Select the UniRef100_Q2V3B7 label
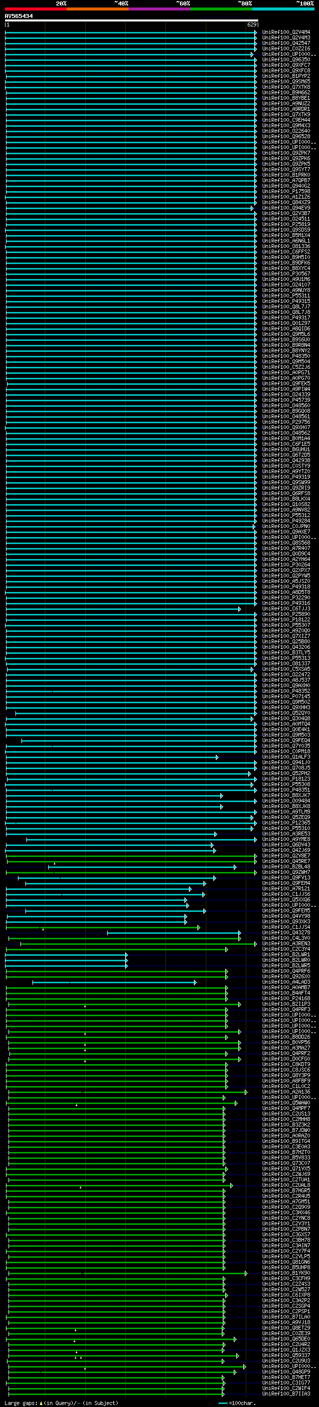 pos(286,213)
